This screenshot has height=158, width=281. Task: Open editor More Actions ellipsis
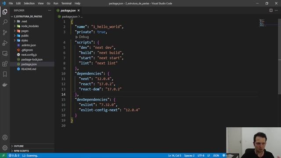[x=276, y=11]
